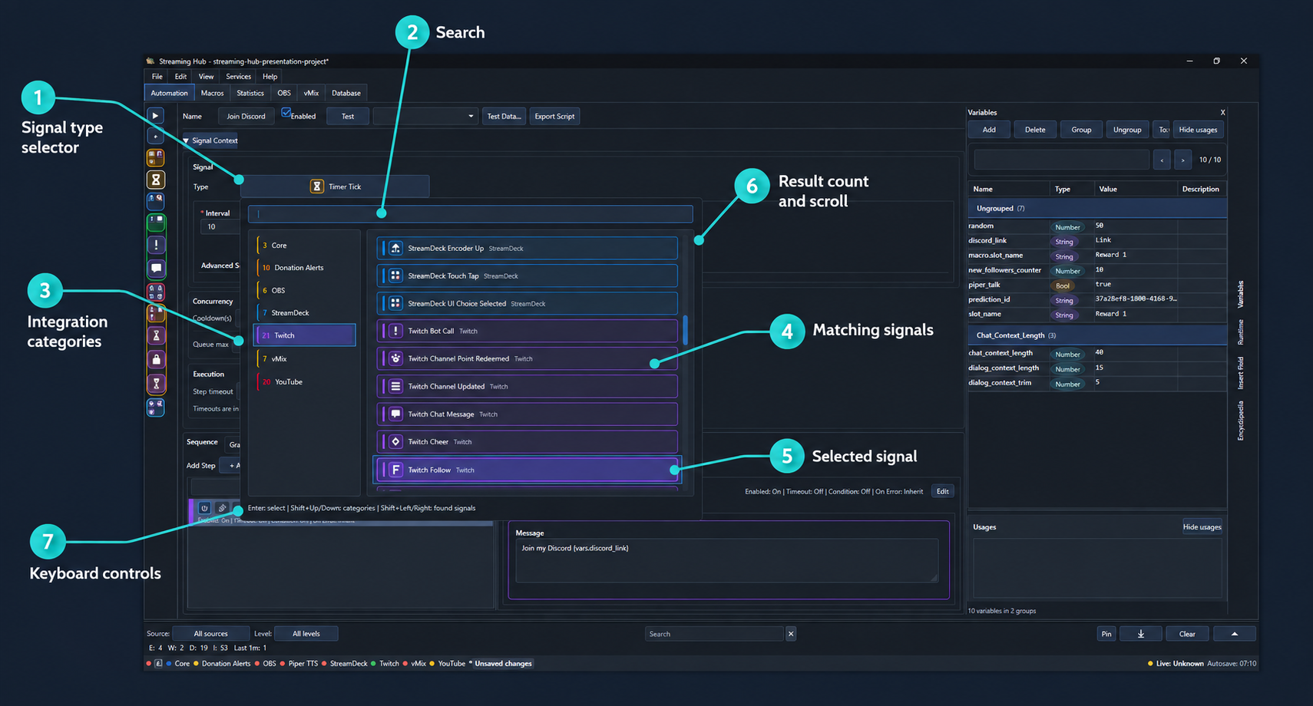Click the StreamDeck Touch Tap signal icon

[x=395, y=275]
